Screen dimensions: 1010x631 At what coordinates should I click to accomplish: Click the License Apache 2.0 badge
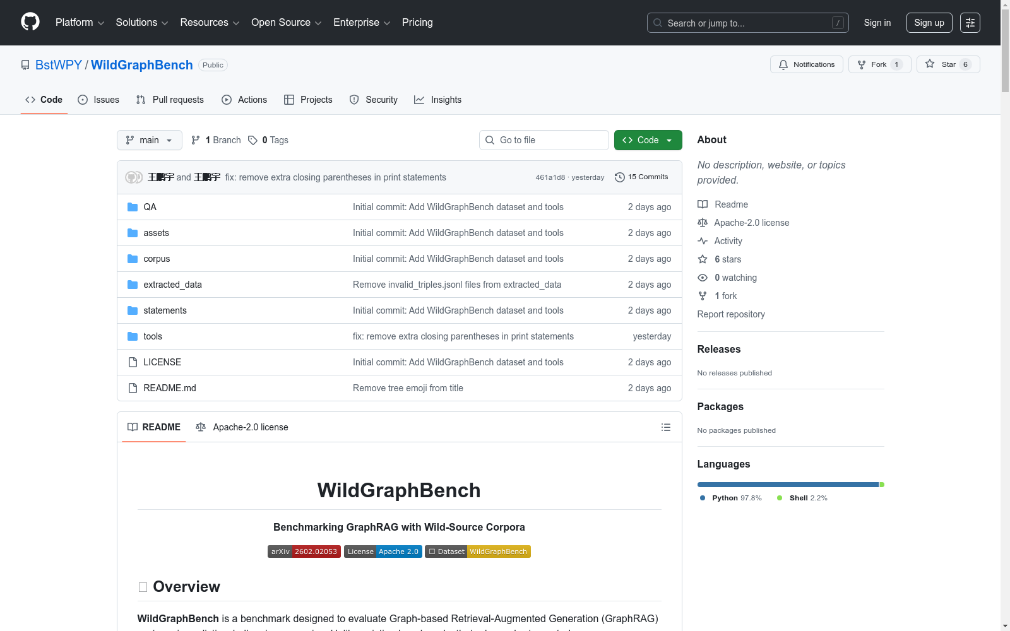(383, 551)
